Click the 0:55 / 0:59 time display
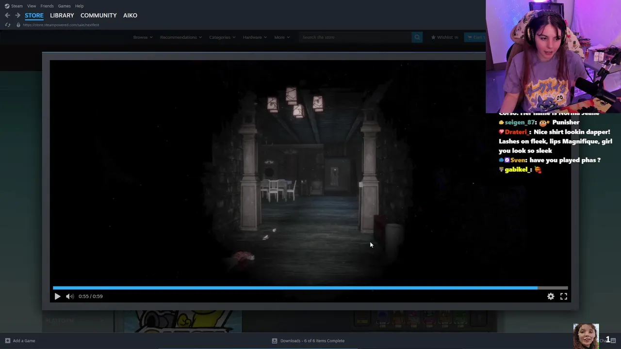This screenshot has height=349, width=621. pyautogui.click(x=91, y=296)
